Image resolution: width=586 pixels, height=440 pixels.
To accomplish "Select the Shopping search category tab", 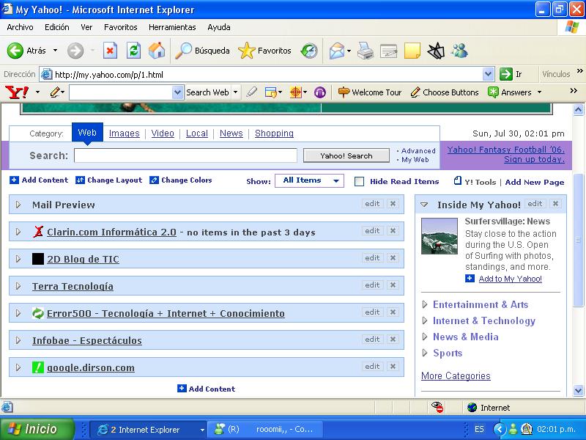I will [274, 133].
